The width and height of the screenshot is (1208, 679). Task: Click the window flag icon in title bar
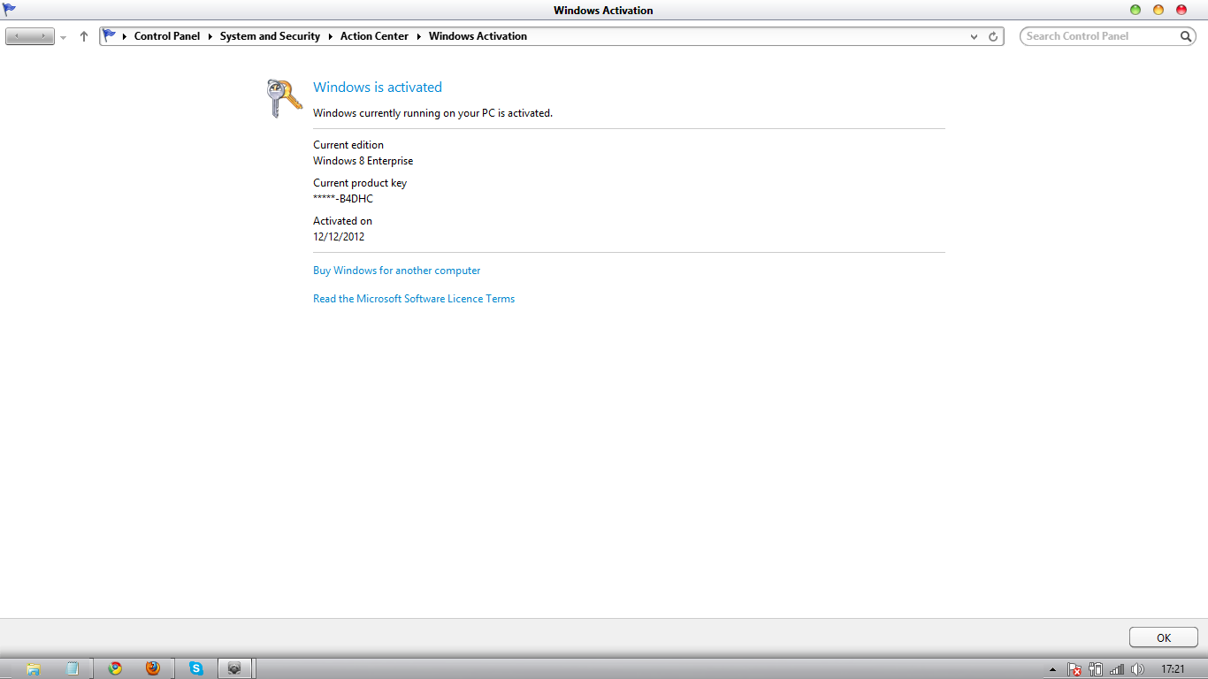(x=10, y=10)
